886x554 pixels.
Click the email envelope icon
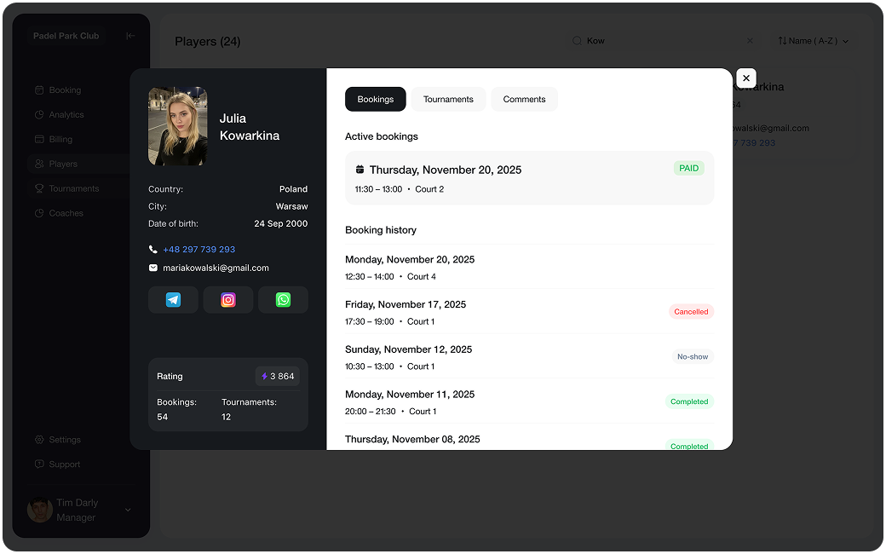point(153,268)
